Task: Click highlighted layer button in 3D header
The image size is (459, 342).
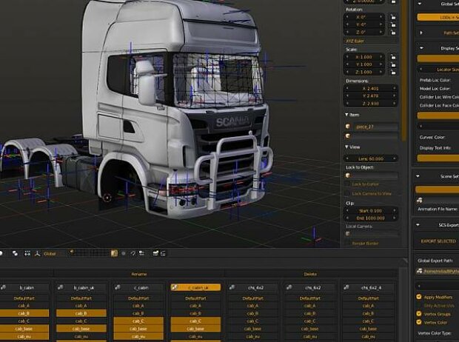Action: pyautogui.click(x=114, y=253)
